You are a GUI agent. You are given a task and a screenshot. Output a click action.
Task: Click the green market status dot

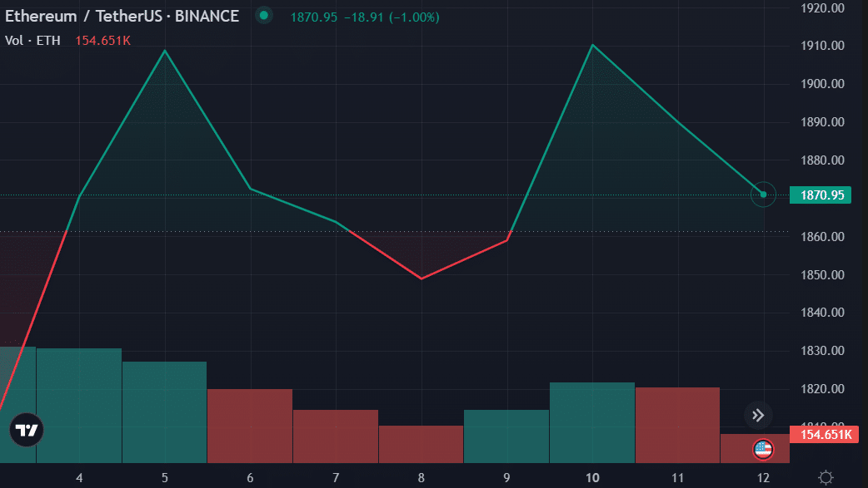(264, 16)
